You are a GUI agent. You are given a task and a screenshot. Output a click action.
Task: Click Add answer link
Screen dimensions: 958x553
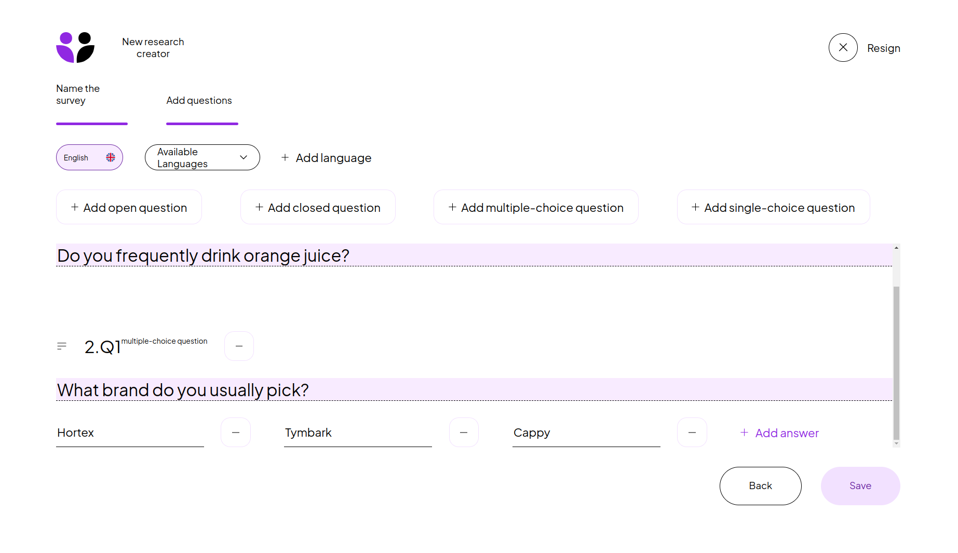[779, 433]
